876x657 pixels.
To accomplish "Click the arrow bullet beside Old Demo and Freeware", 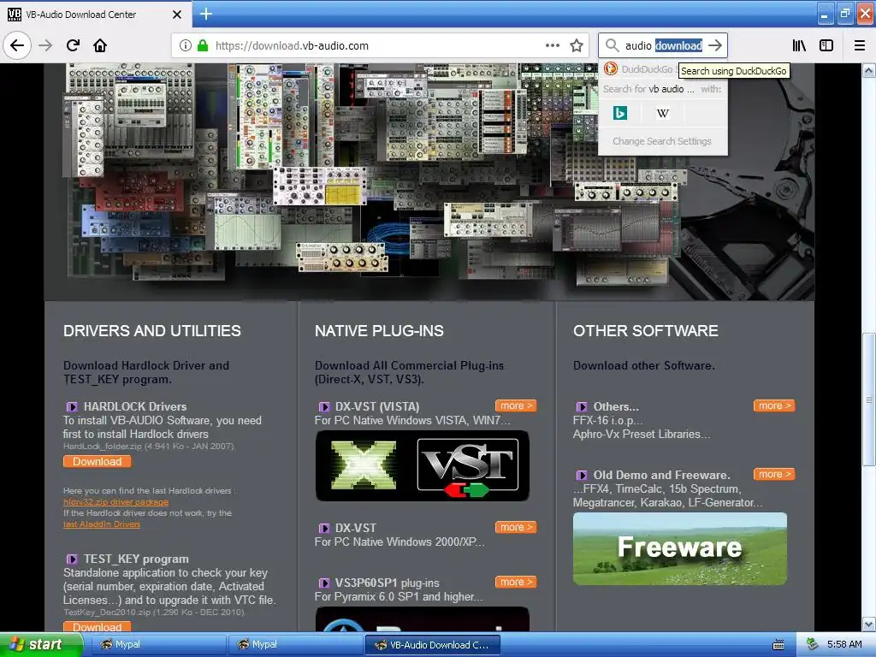I will 582,476.
